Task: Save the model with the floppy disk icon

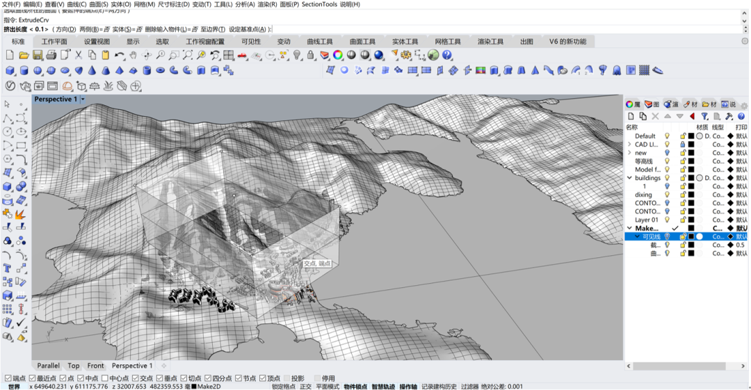Action: pyautogui.click(x=38, y=55)
